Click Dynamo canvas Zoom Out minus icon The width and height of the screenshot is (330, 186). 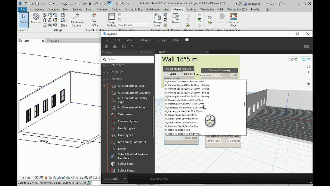[308, 77]
